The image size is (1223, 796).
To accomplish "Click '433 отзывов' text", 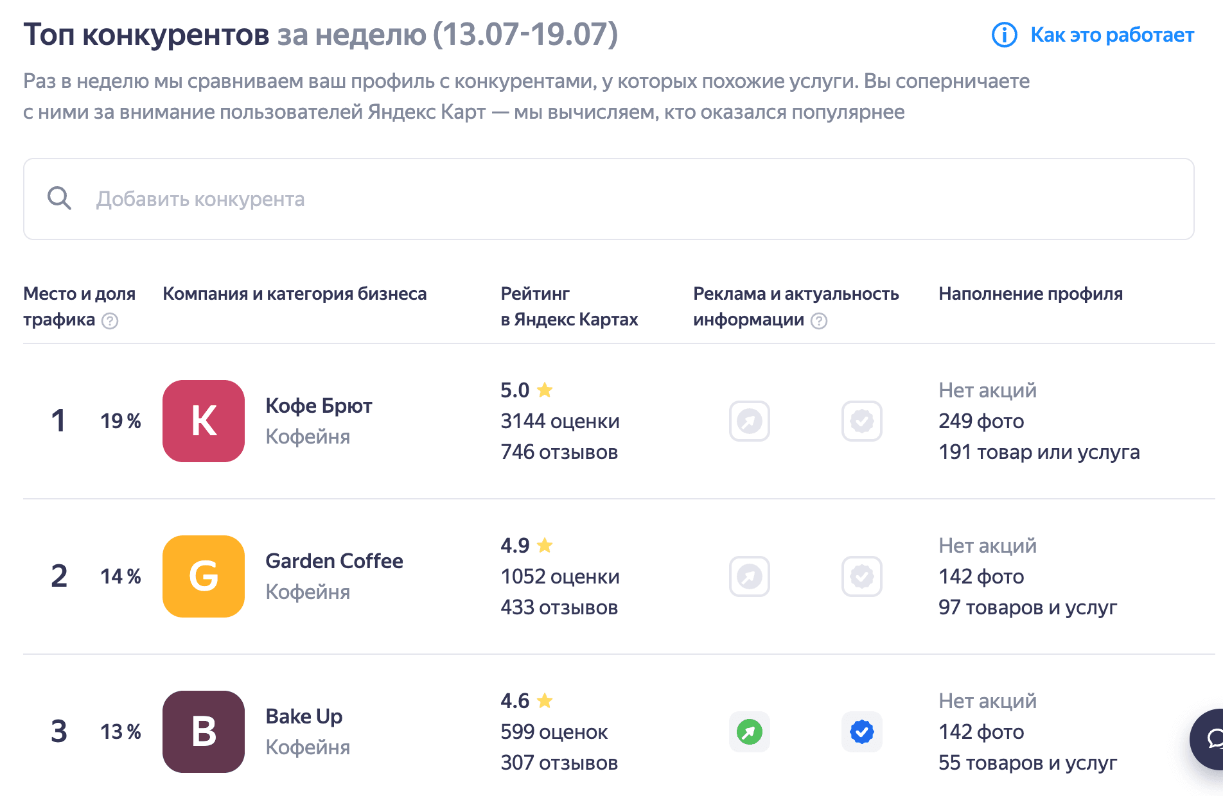I will 559,607.
